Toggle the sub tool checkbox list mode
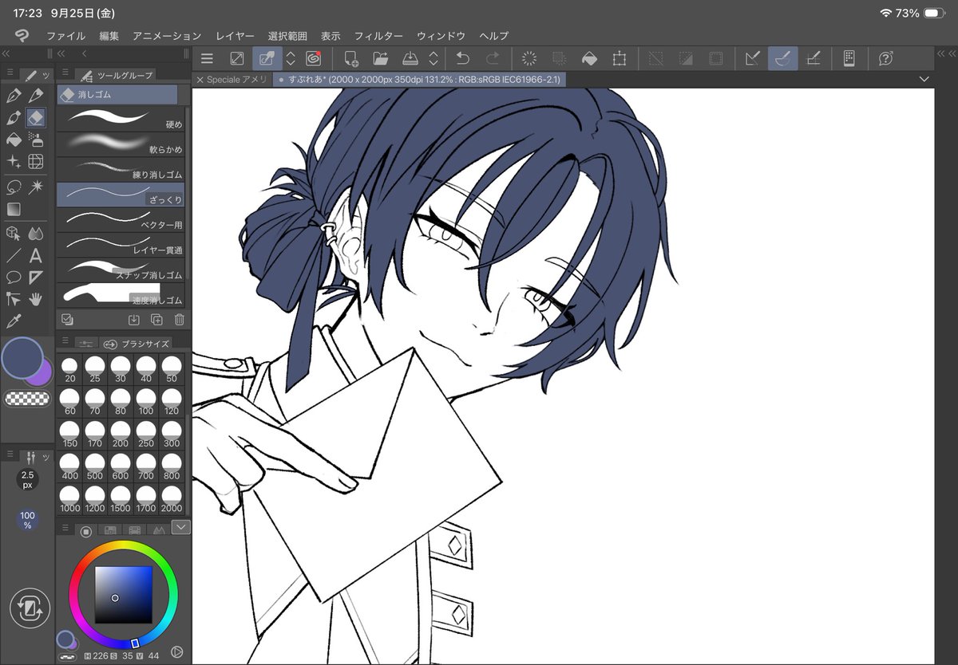This screenshot has height=665, width=958. (x=67, y=319)
